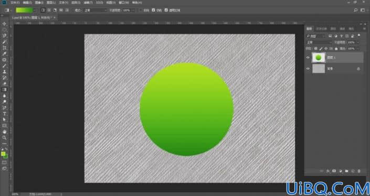The width and height of the screenshot is (370, 196).
Task: Click the Reflected Gradient style icon
Action: click(x=61, y=10)
